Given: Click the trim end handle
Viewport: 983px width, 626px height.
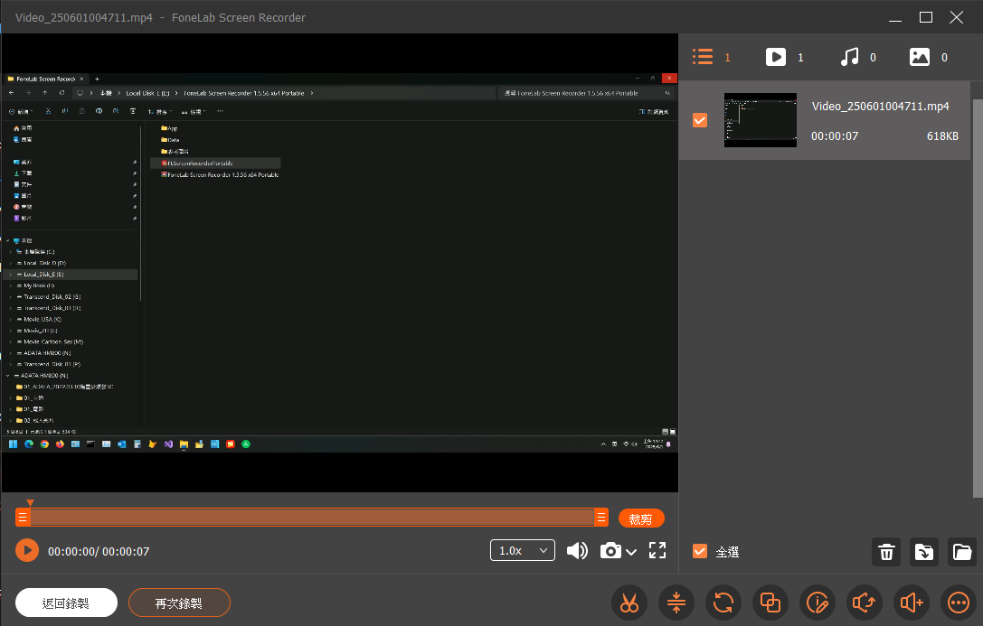Looking at the screenshot, I should point(601,517).
